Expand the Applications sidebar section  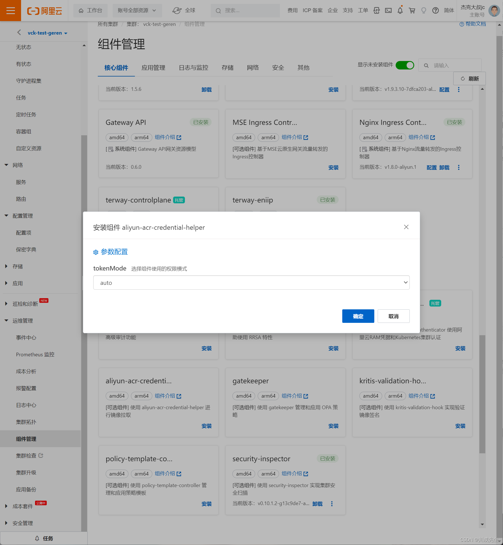point(6,283)
